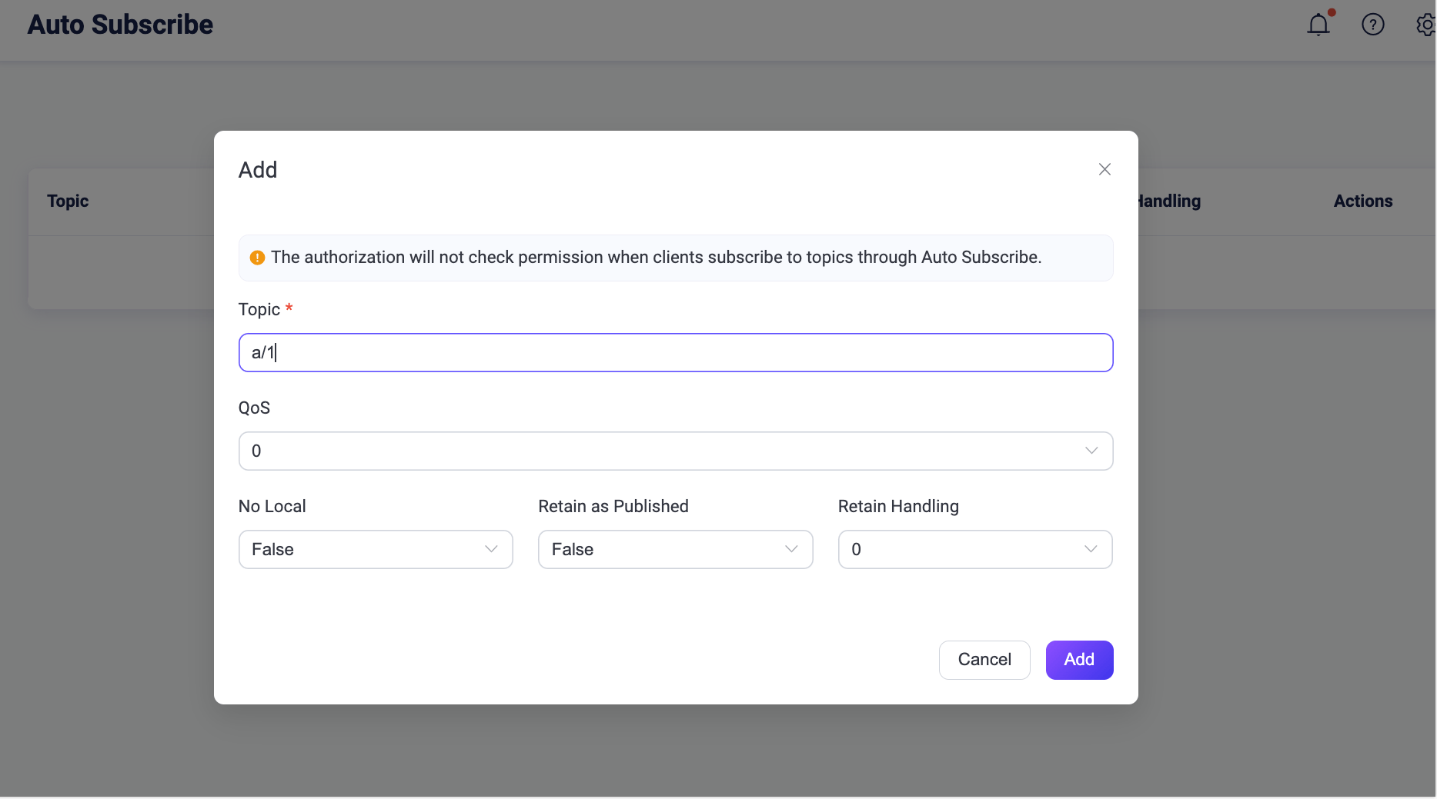The height and width of the screenshot is (799, 1437).
Task: Click inside the Topic input containing a/1
Action: click(x=675, y=352)
